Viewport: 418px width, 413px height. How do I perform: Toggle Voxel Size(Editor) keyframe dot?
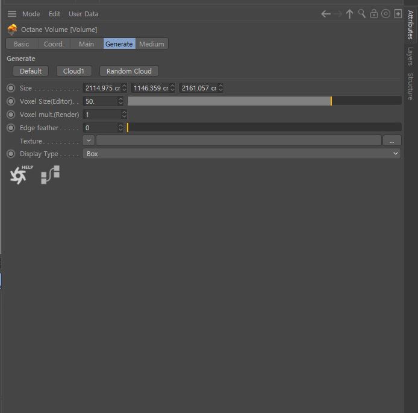11,101
